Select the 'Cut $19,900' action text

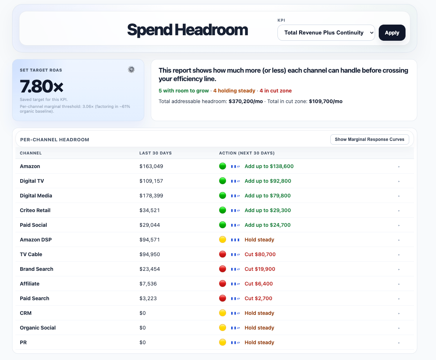pyautogui.click(x=260, y=269)
